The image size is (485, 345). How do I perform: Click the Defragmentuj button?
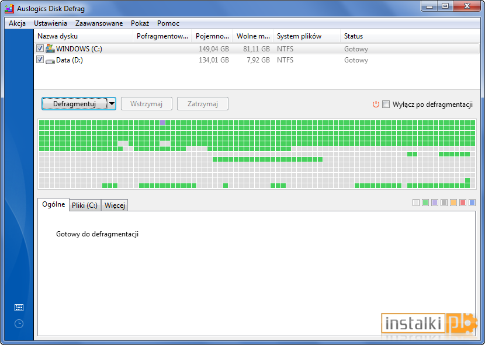click(75, 104)
